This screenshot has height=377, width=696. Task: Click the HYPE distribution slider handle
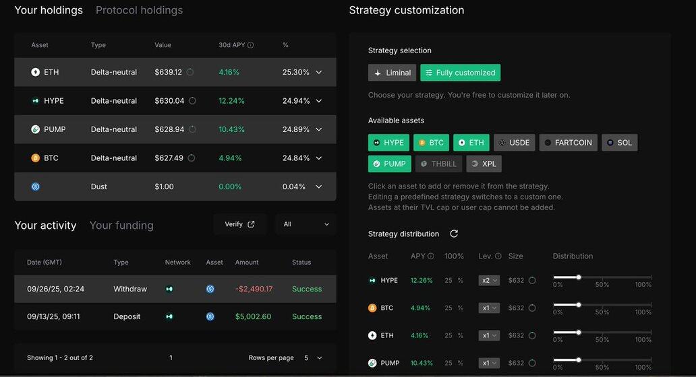[578, 277]
